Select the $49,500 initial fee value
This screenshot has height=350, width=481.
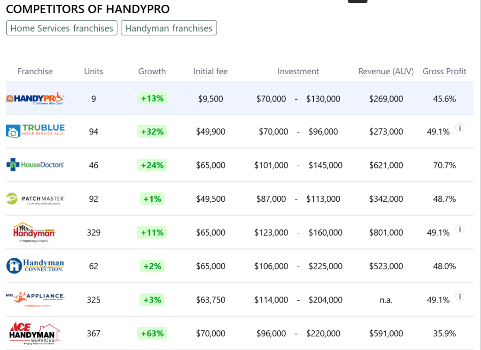click(210, 199)
